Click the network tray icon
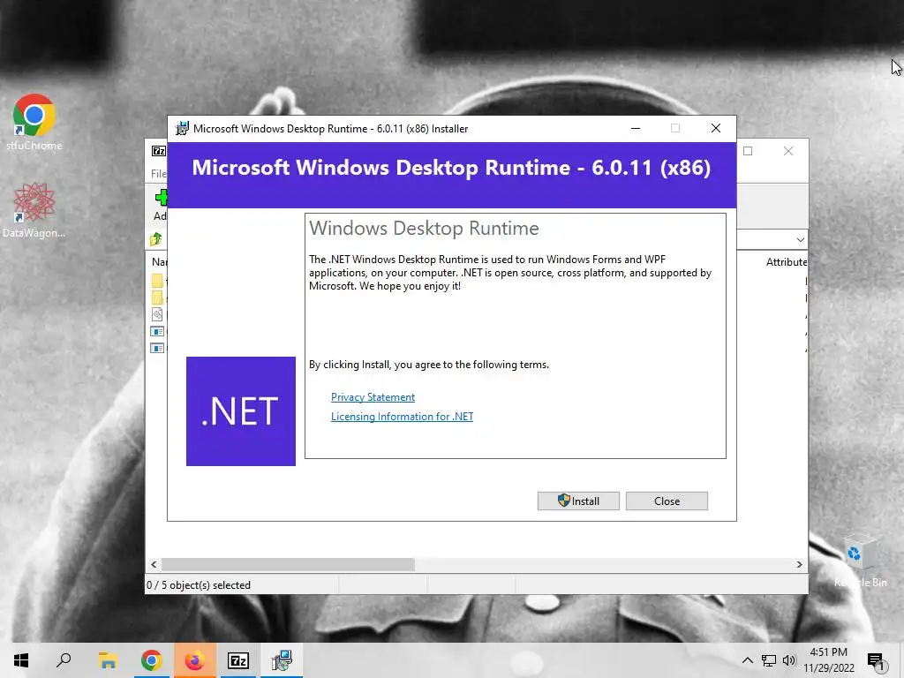This screenshot has height=678, width=904. tap(769, 660)
